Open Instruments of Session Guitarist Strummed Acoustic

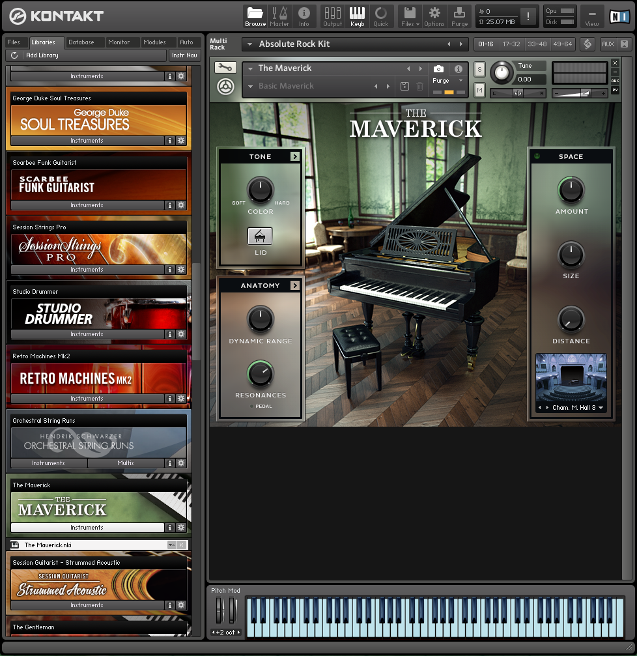pyautogui.click(x=87, y=605)
